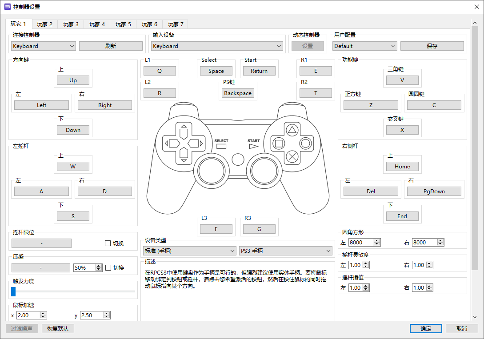This screenshot has height=339, width=484.
Task: Click the cross button on controller image
Action: [x=292, y=157]
